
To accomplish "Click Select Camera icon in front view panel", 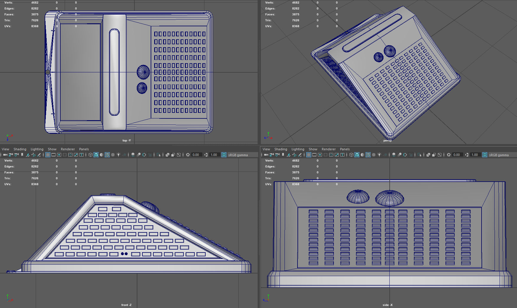I will click(5, 155).
